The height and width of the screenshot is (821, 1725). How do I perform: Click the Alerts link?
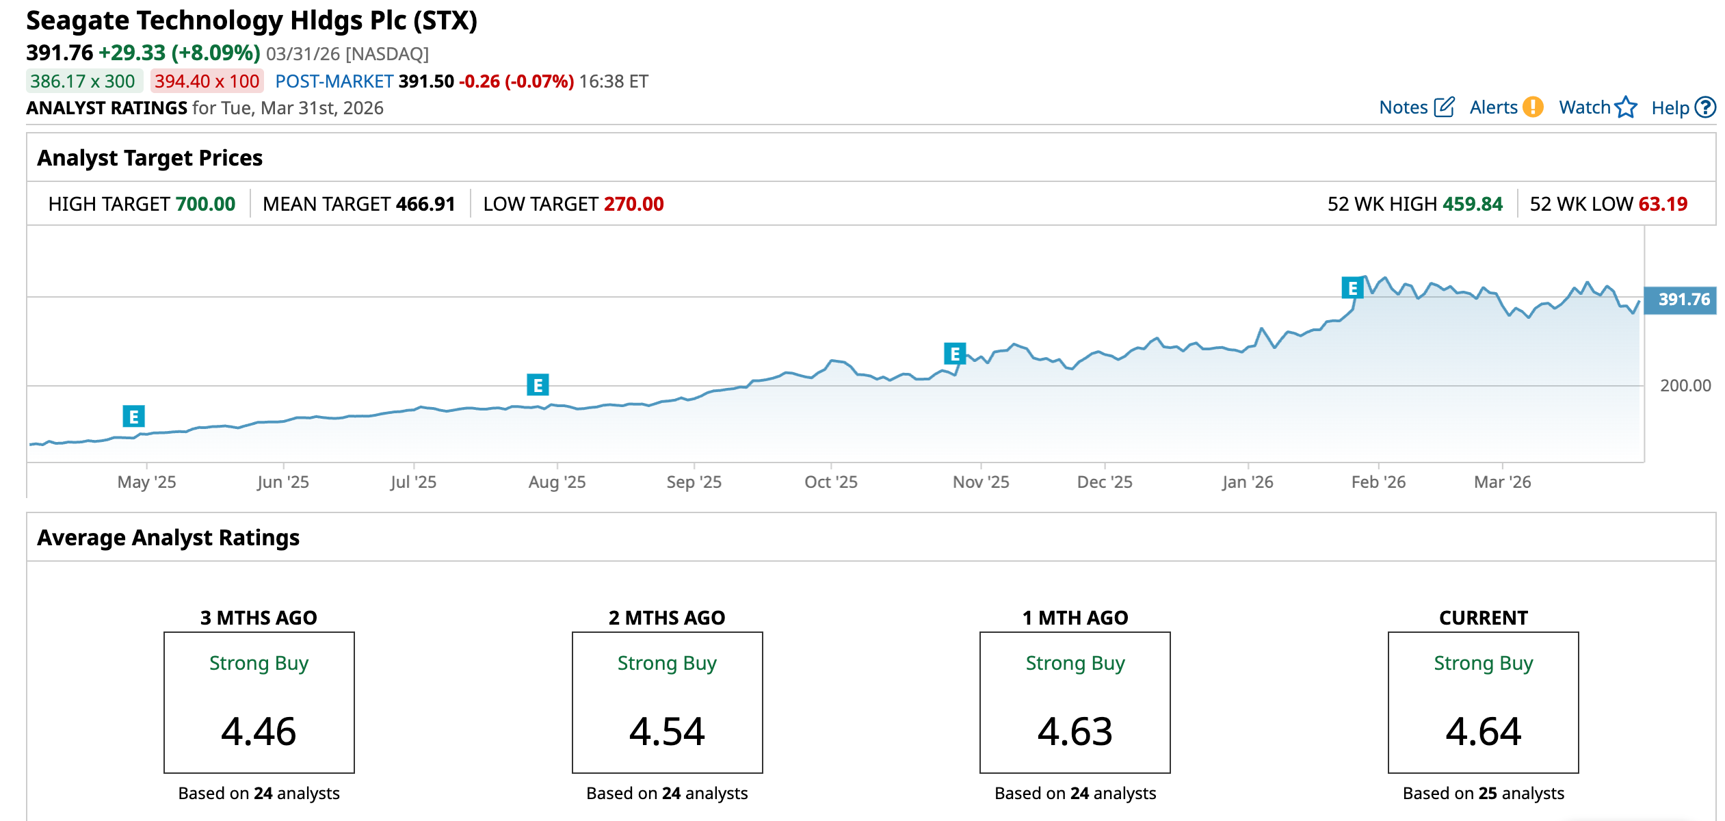1493,107
